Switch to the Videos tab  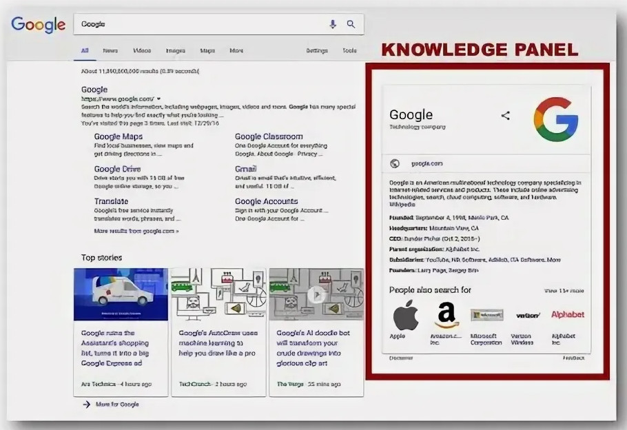[x=142, y=51]
